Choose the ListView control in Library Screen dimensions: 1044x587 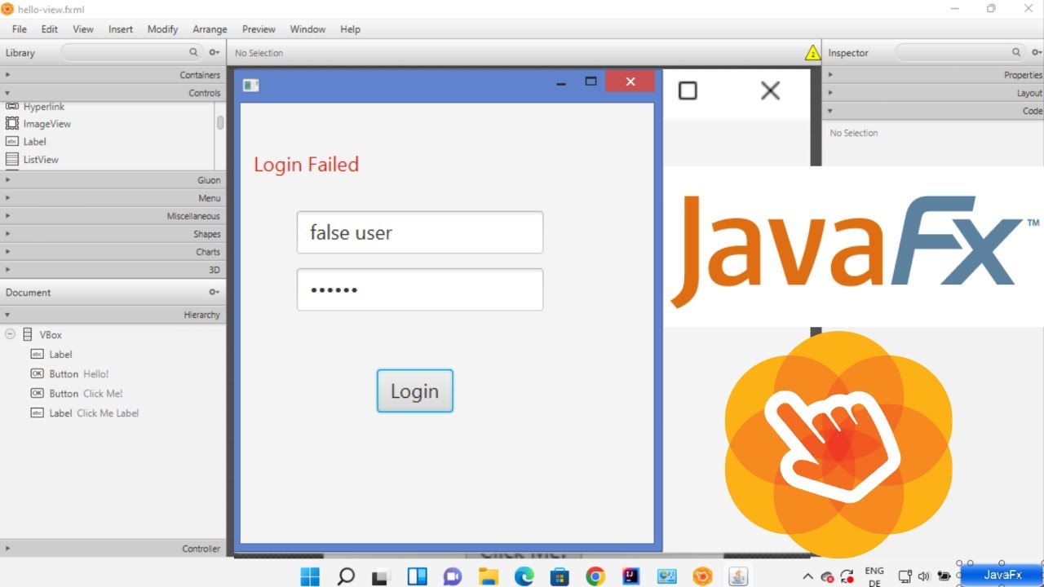[x=32, y=160]
